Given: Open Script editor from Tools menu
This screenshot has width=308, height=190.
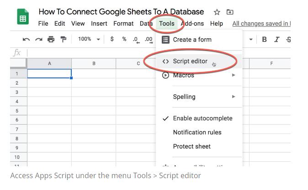Looking at the screenshot, I should click(190, 61).
